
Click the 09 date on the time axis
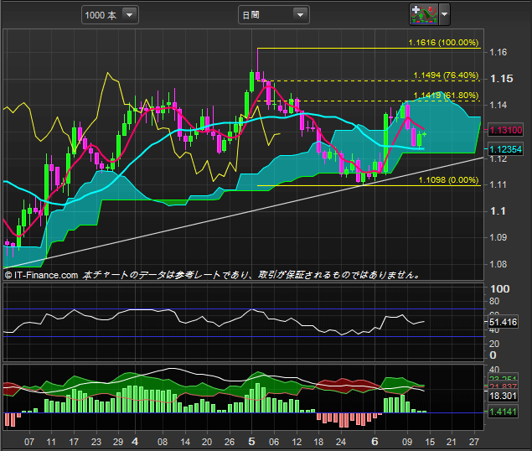coord(407,442)
